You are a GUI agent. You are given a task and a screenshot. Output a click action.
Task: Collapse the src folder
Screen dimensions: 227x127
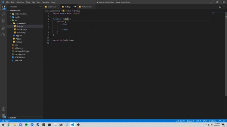(x=16, y=20)
